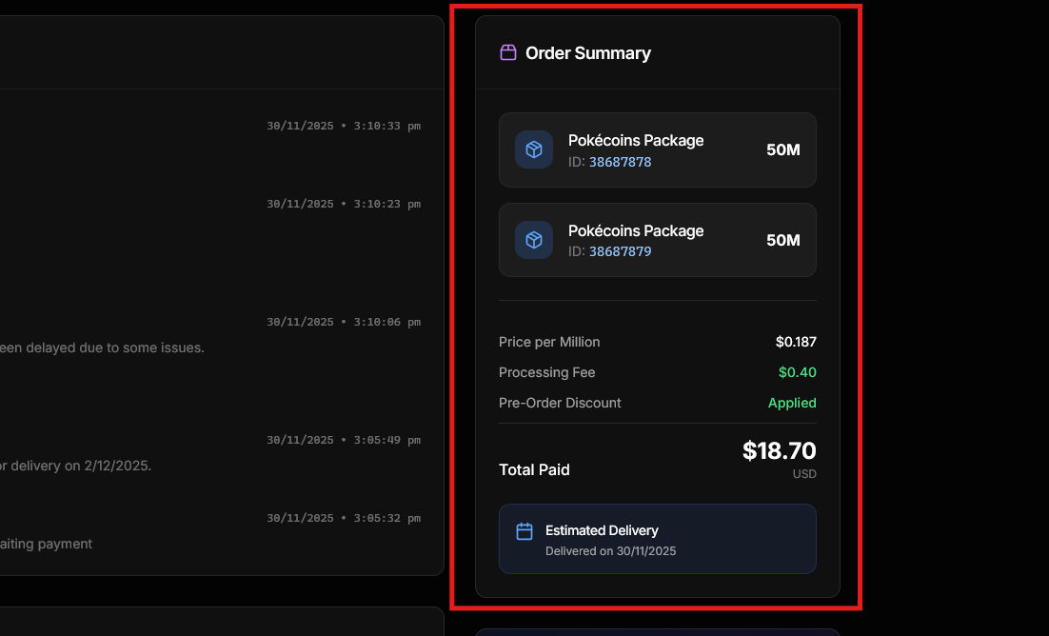Click the Price per Million value $0.187

pyautogui.click(x=796, y=342)
